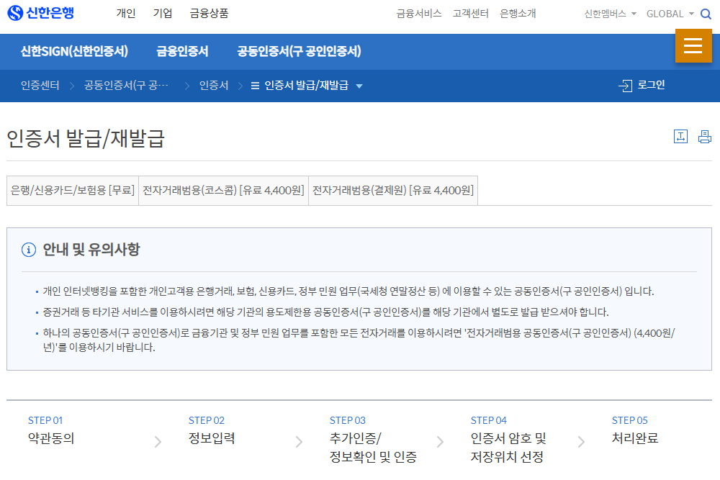Open the 기업 menu

tap(163, 13)
